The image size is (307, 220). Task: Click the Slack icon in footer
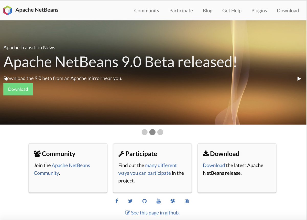point(173,201)
